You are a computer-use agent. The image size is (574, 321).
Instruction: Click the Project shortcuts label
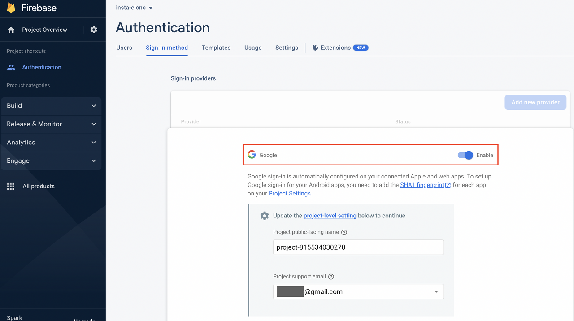click(26, 51)
